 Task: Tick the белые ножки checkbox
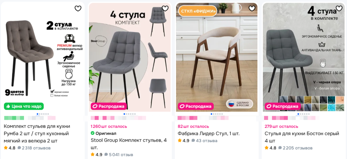click(52, 95)
